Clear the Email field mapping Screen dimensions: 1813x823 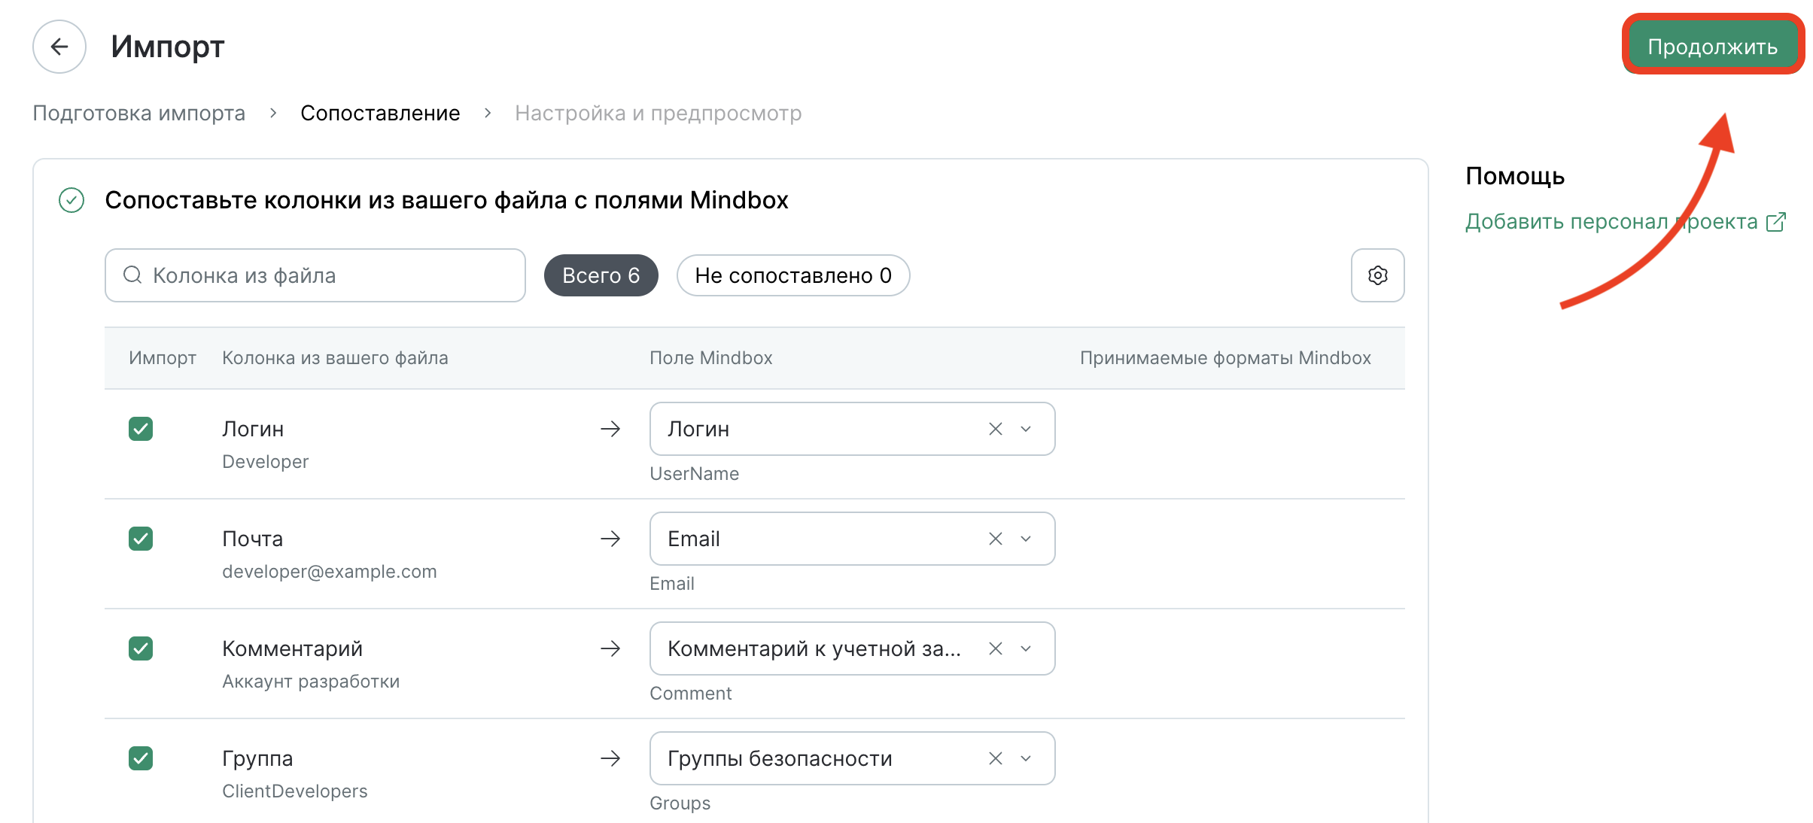(x=995, y=539)
